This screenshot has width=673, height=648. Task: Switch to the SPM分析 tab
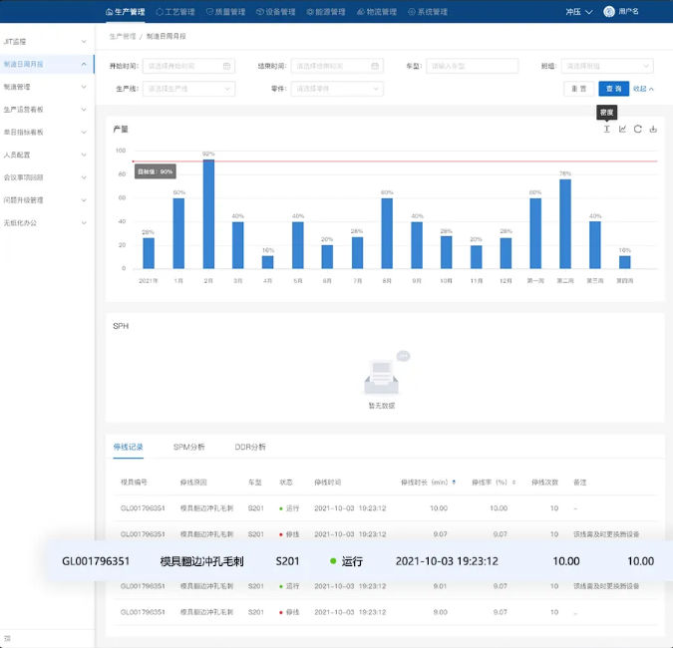pyautogui.click(x=188, y=447)
